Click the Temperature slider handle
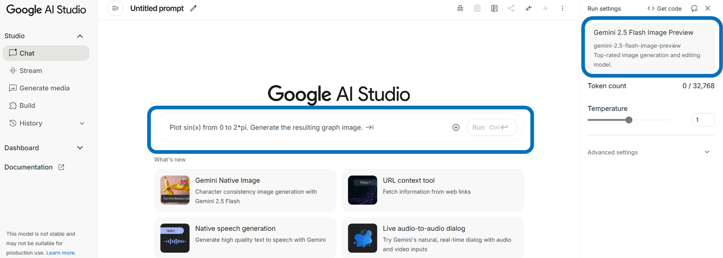Viewport: 723px width, 258px height. click(x=629, y=120)
